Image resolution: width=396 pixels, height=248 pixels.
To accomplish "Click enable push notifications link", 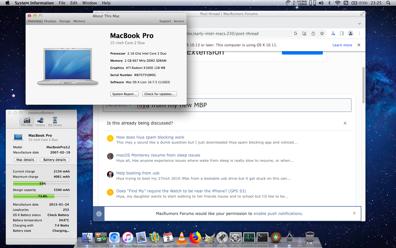I will [278, 214].
